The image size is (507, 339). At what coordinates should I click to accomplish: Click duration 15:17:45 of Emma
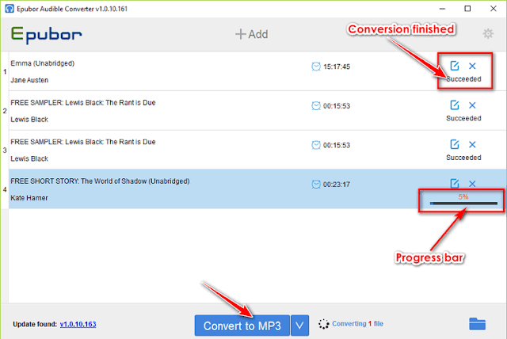(x=337, y=67)
